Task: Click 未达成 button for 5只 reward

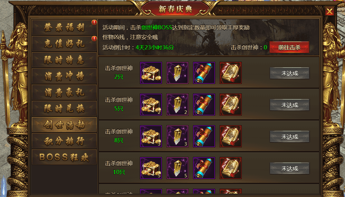Action: pyautogui.click(x=289, y=105)
